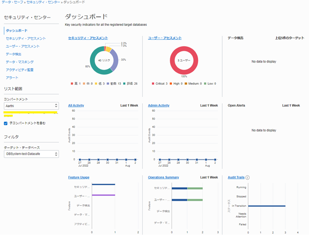309x236 pixels.
Task: Click the Feature Usage chart title link
Action: (79, 178)
